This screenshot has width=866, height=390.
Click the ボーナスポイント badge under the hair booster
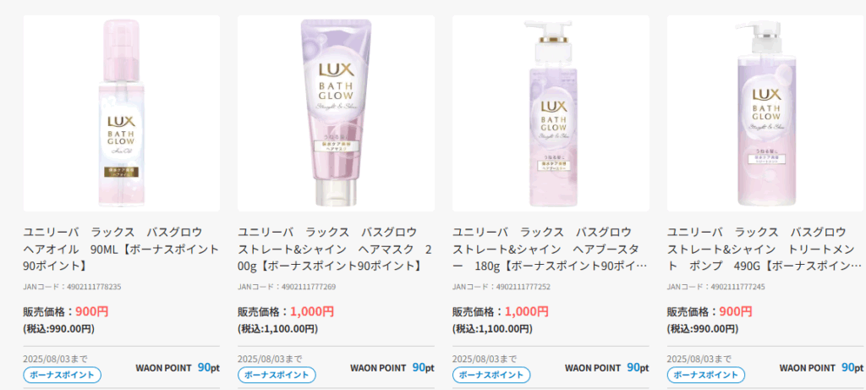click(x=491, y=375)
